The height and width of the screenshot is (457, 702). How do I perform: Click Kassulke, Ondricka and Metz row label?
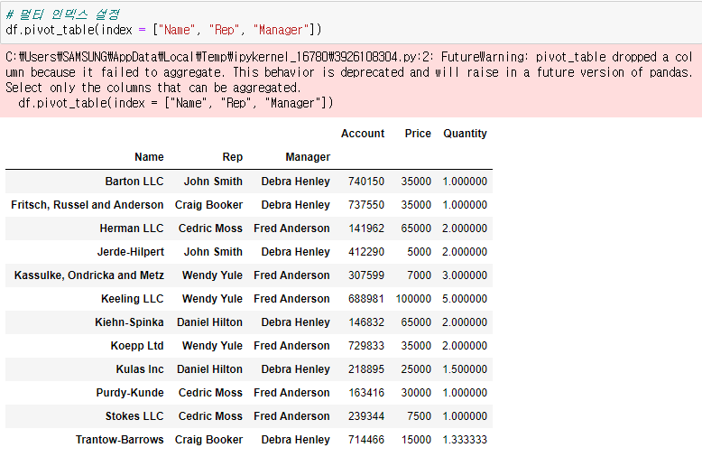[89, 275]
